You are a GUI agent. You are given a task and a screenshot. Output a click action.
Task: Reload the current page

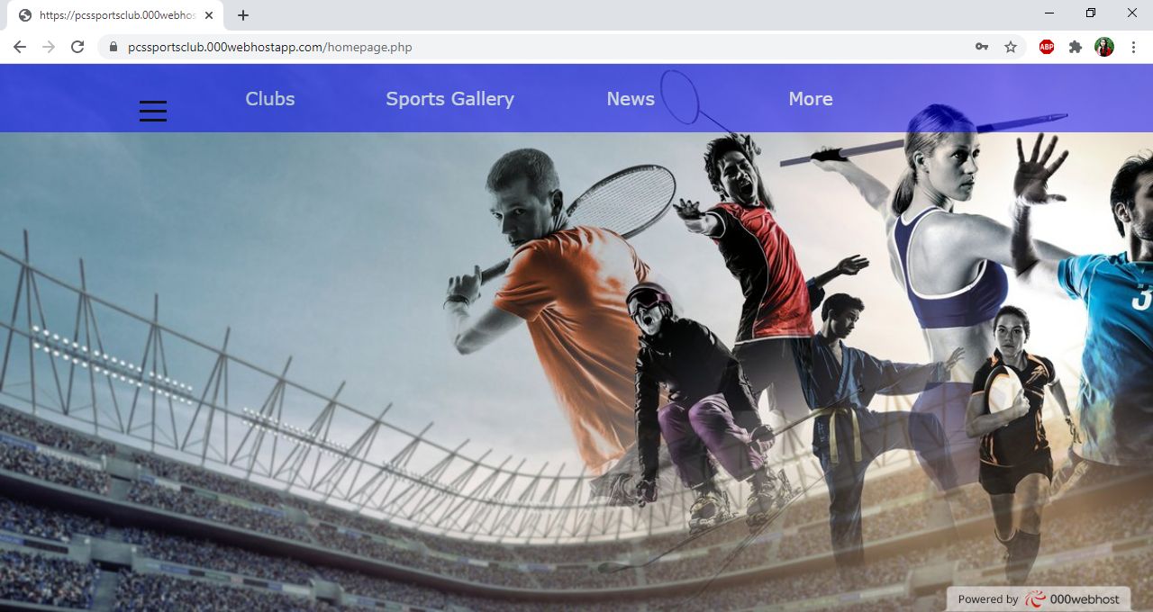pos(77,46)
